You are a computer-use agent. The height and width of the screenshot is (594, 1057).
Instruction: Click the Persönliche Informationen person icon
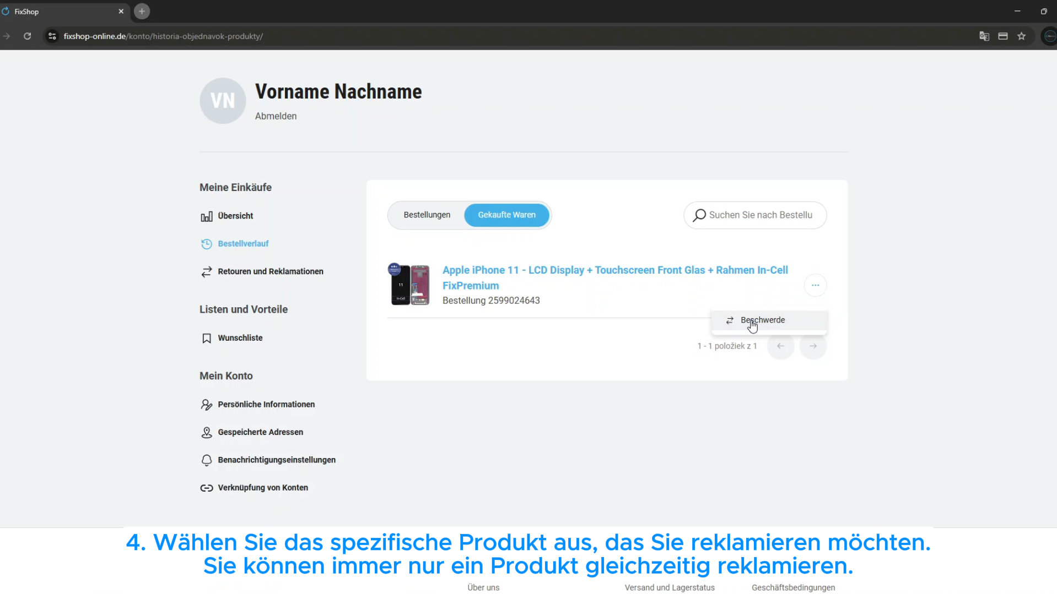tap(206, 405)
